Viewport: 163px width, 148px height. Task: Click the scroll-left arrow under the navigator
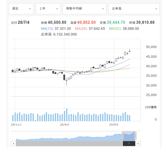(x=13, y=143)
